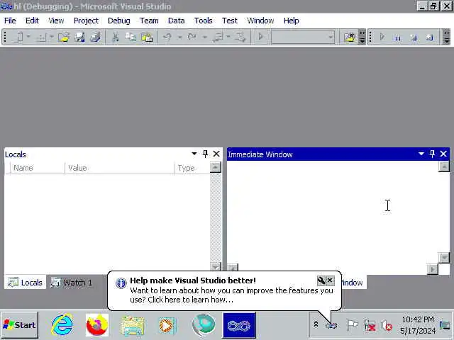Switch to the Watch 1 tab

click(72, 282)
